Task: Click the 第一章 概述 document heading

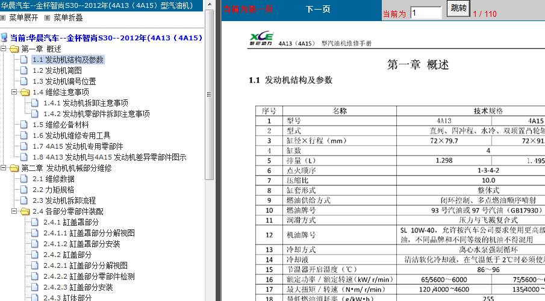Action: point(418,64)
